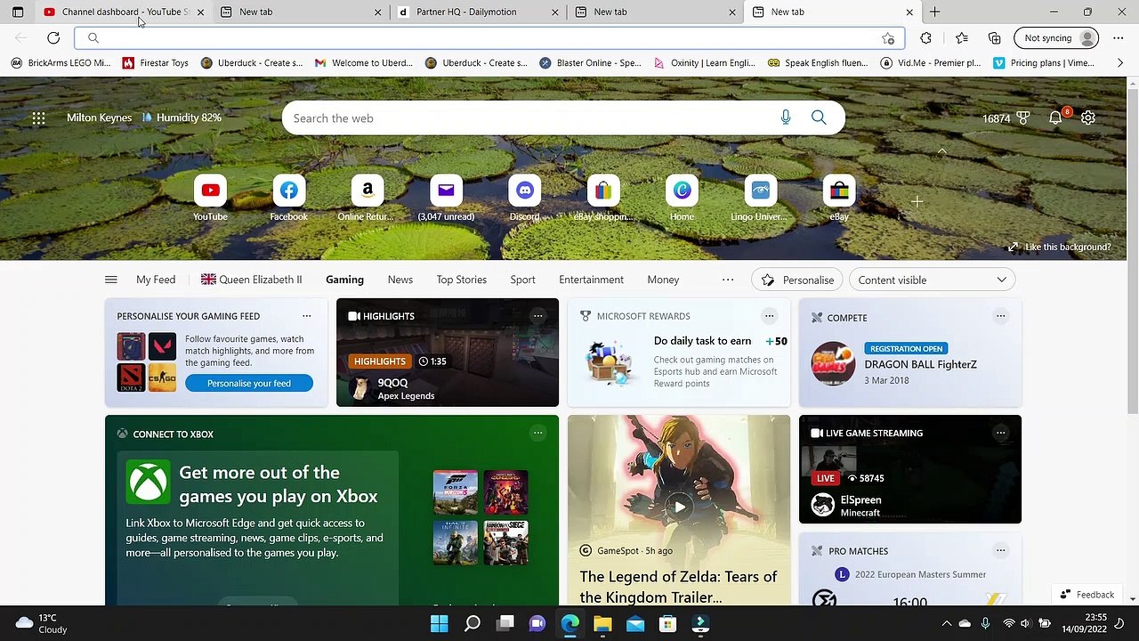Screen dimensions: 1139x641
Task: Open the browser extensions puzzle icon
Action: [x=926, y=38]
